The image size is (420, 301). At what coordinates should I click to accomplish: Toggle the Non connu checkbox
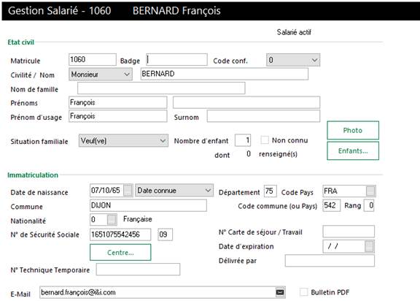tap(265, 140)
